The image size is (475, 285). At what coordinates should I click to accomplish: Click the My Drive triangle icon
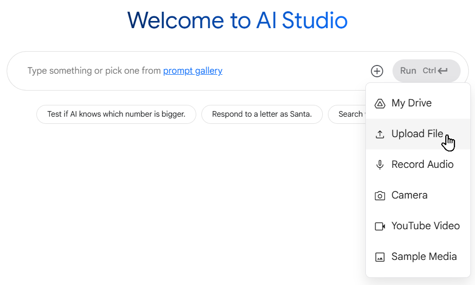380,103
